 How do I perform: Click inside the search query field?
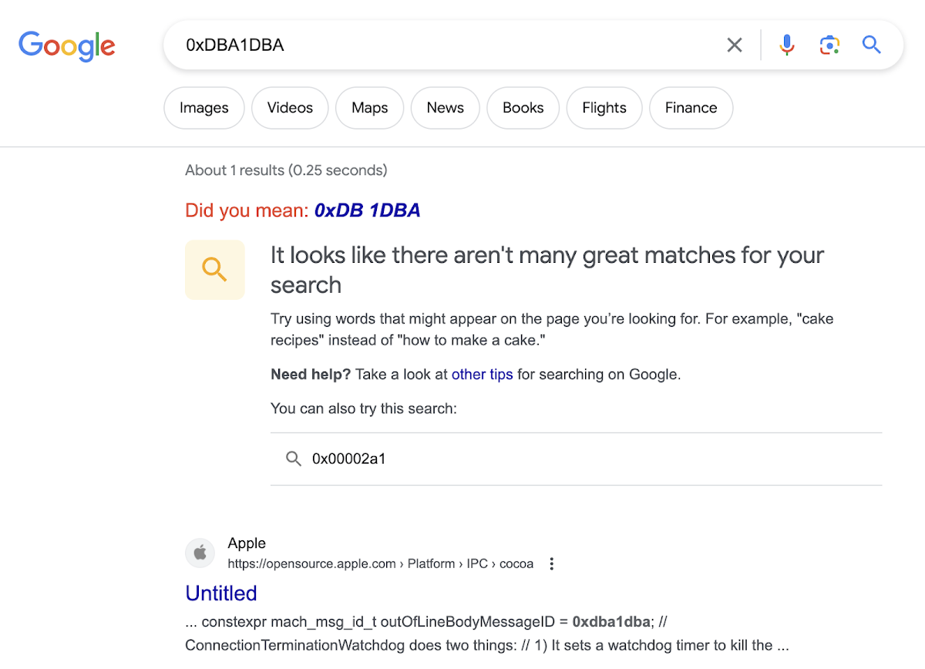click(x=432, y=45)
